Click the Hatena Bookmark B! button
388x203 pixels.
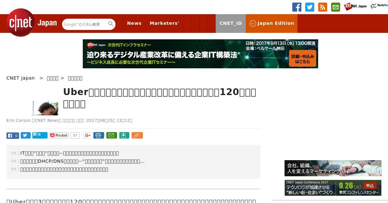coord(40,135)
